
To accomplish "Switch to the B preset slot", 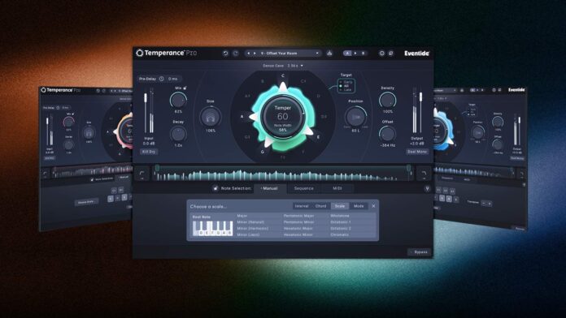I will pyautogui.click(x=364, y=54).
